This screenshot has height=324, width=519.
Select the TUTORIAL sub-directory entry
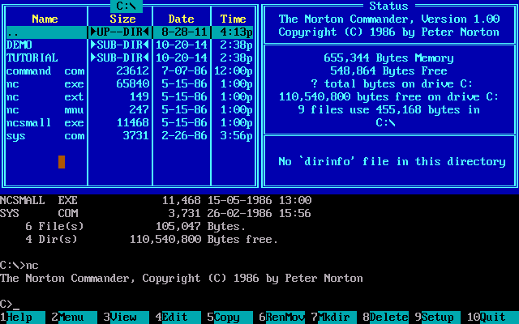pyautogui.click(x=130, y=58)
